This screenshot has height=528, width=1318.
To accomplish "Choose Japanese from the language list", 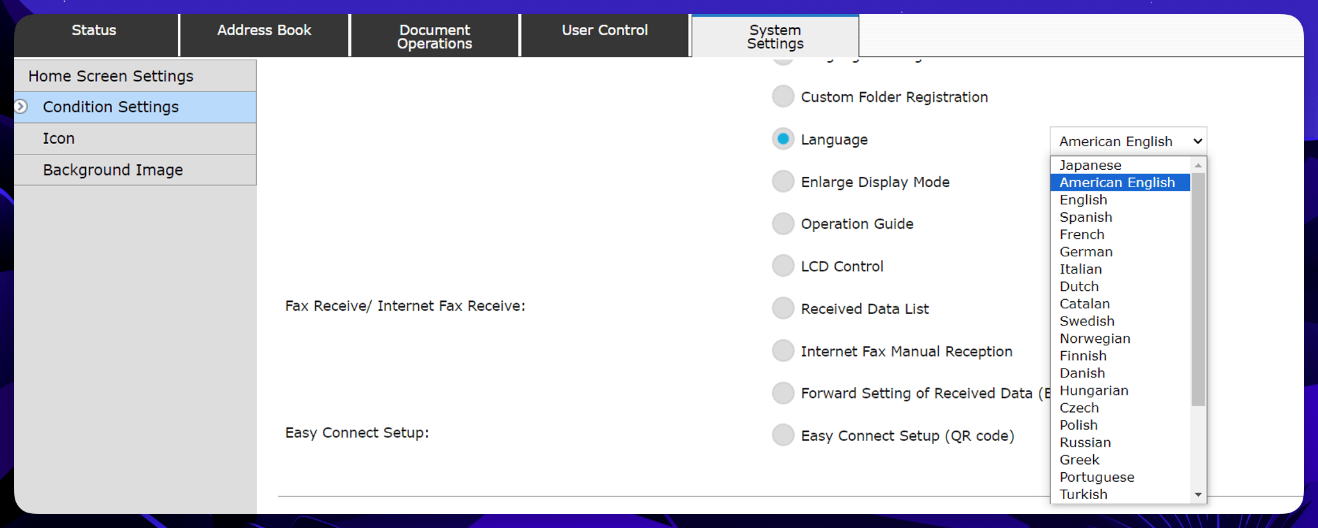I will click(1120, 165).
